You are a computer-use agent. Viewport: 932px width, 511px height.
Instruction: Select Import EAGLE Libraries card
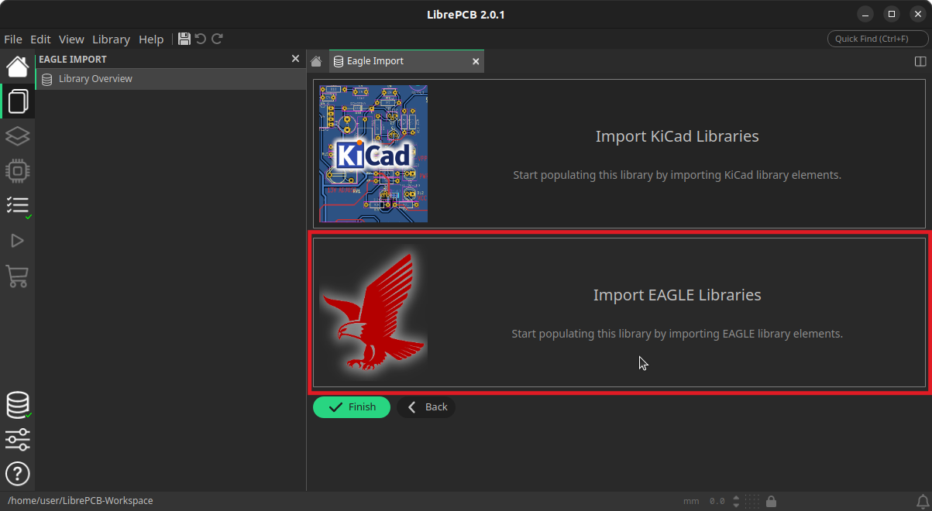619,312
